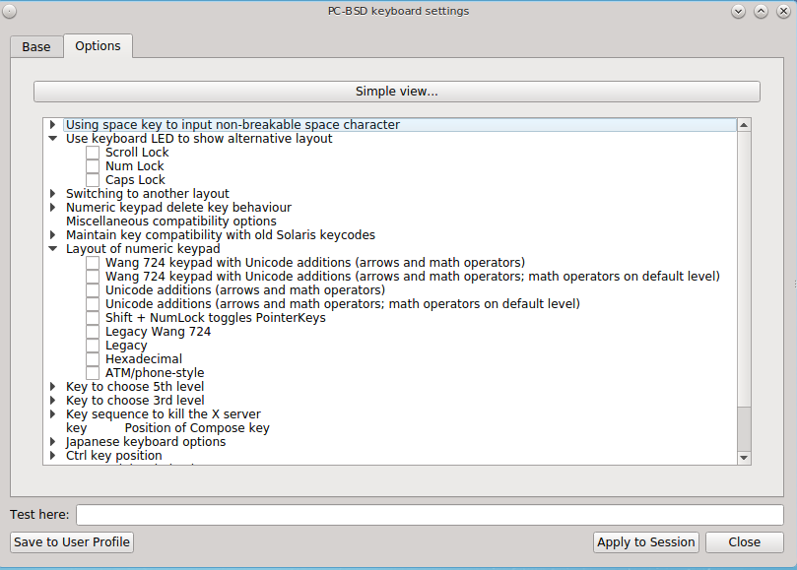Close window using title bar X icon
The height and width of the screenshot is (570, 797).
[x=783, y=11]
